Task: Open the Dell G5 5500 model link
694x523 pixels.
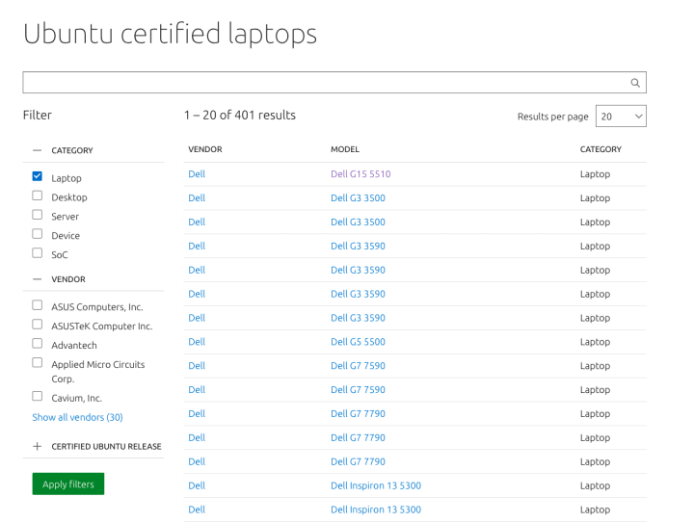Action: tap(358, 342)
